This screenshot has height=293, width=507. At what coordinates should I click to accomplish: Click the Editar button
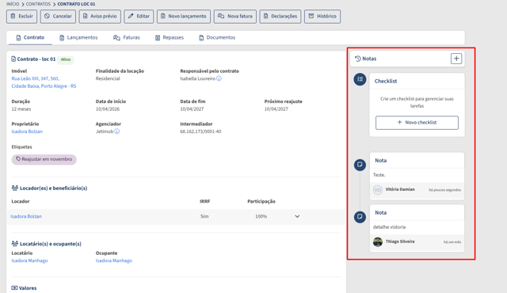pos(139,16)
